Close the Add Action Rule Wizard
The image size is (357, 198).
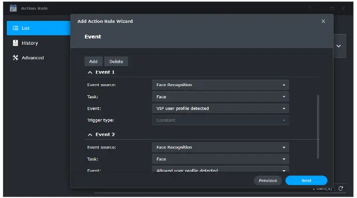(323, 21)
